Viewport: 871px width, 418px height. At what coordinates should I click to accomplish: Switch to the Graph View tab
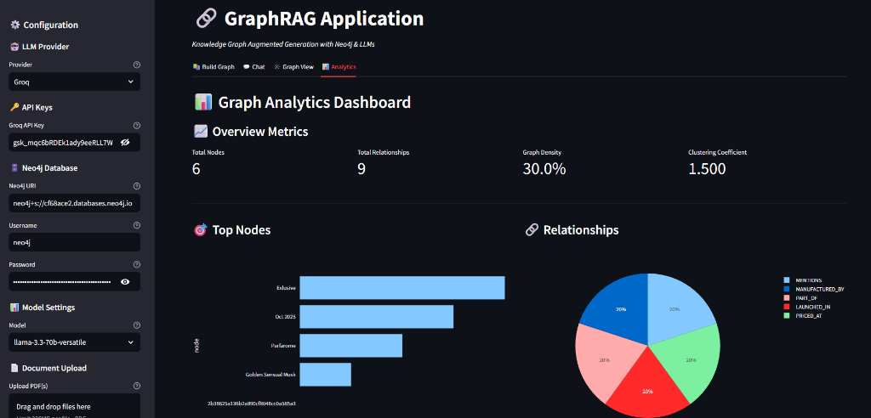coord(293,66)
